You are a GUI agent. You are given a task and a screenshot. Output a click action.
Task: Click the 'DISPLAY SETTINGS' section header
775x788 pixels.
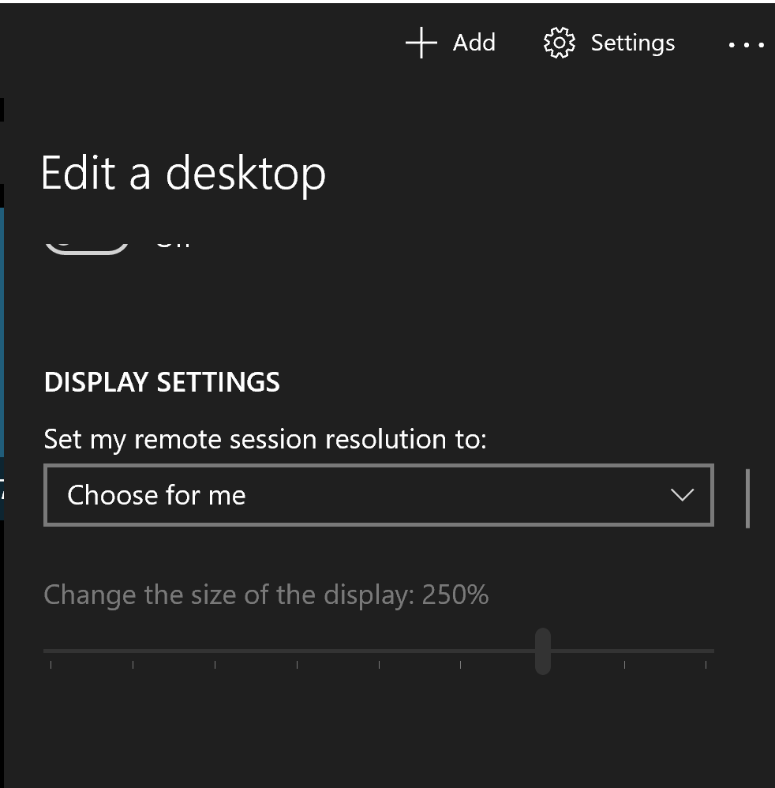tap(162, 382)
